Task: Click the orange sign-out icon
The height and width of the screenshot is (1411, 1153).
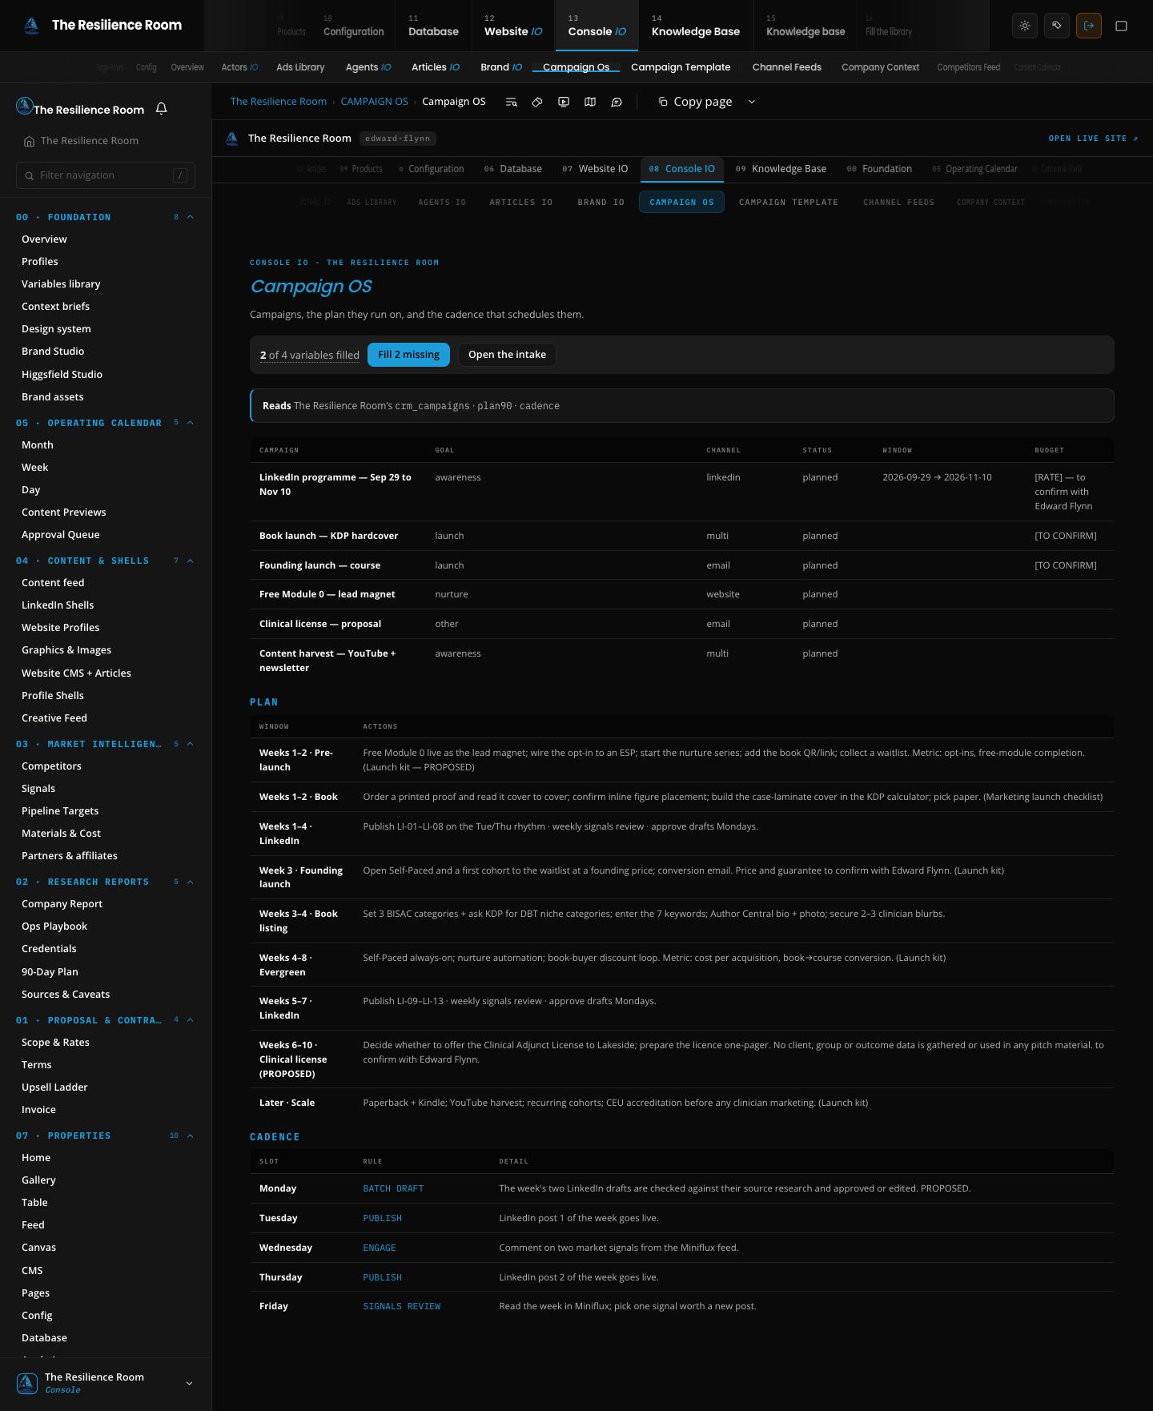Action: coord(1089,26)
